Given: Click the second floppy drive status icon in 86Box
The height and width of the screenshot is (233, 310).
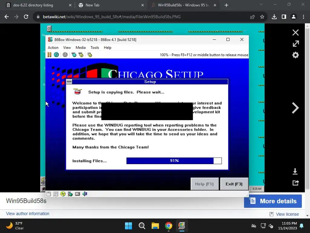Looking at the screenshot, I should pyautogui.click(x=56, y=194).
